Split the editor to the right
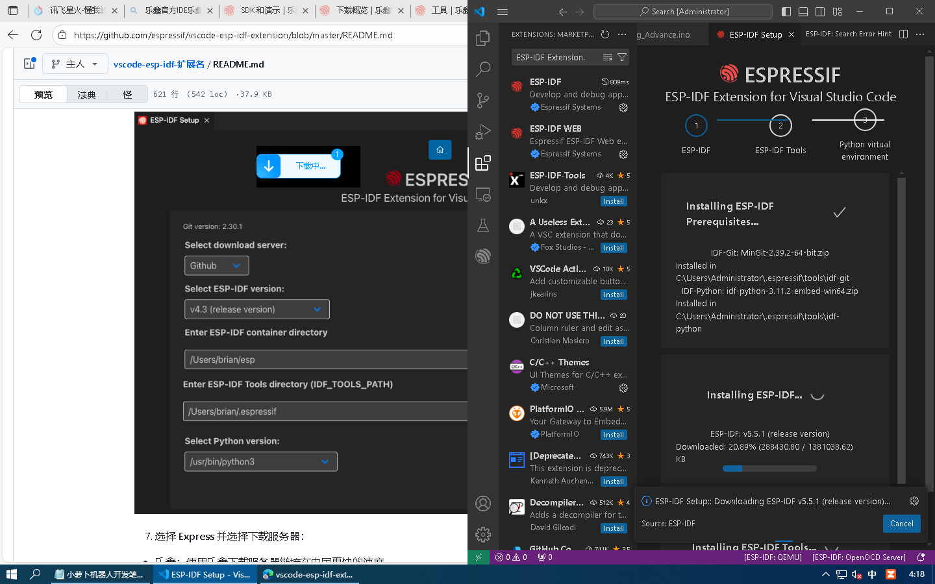Image resolution: width=935 pixels, height=584 pixels. pos(903,34)
